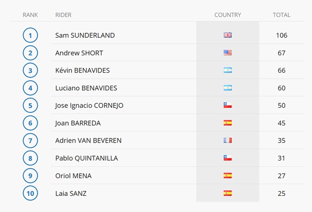Sort by the RANK column header
Screen dimensions: 312x212
tap(30, 15)
